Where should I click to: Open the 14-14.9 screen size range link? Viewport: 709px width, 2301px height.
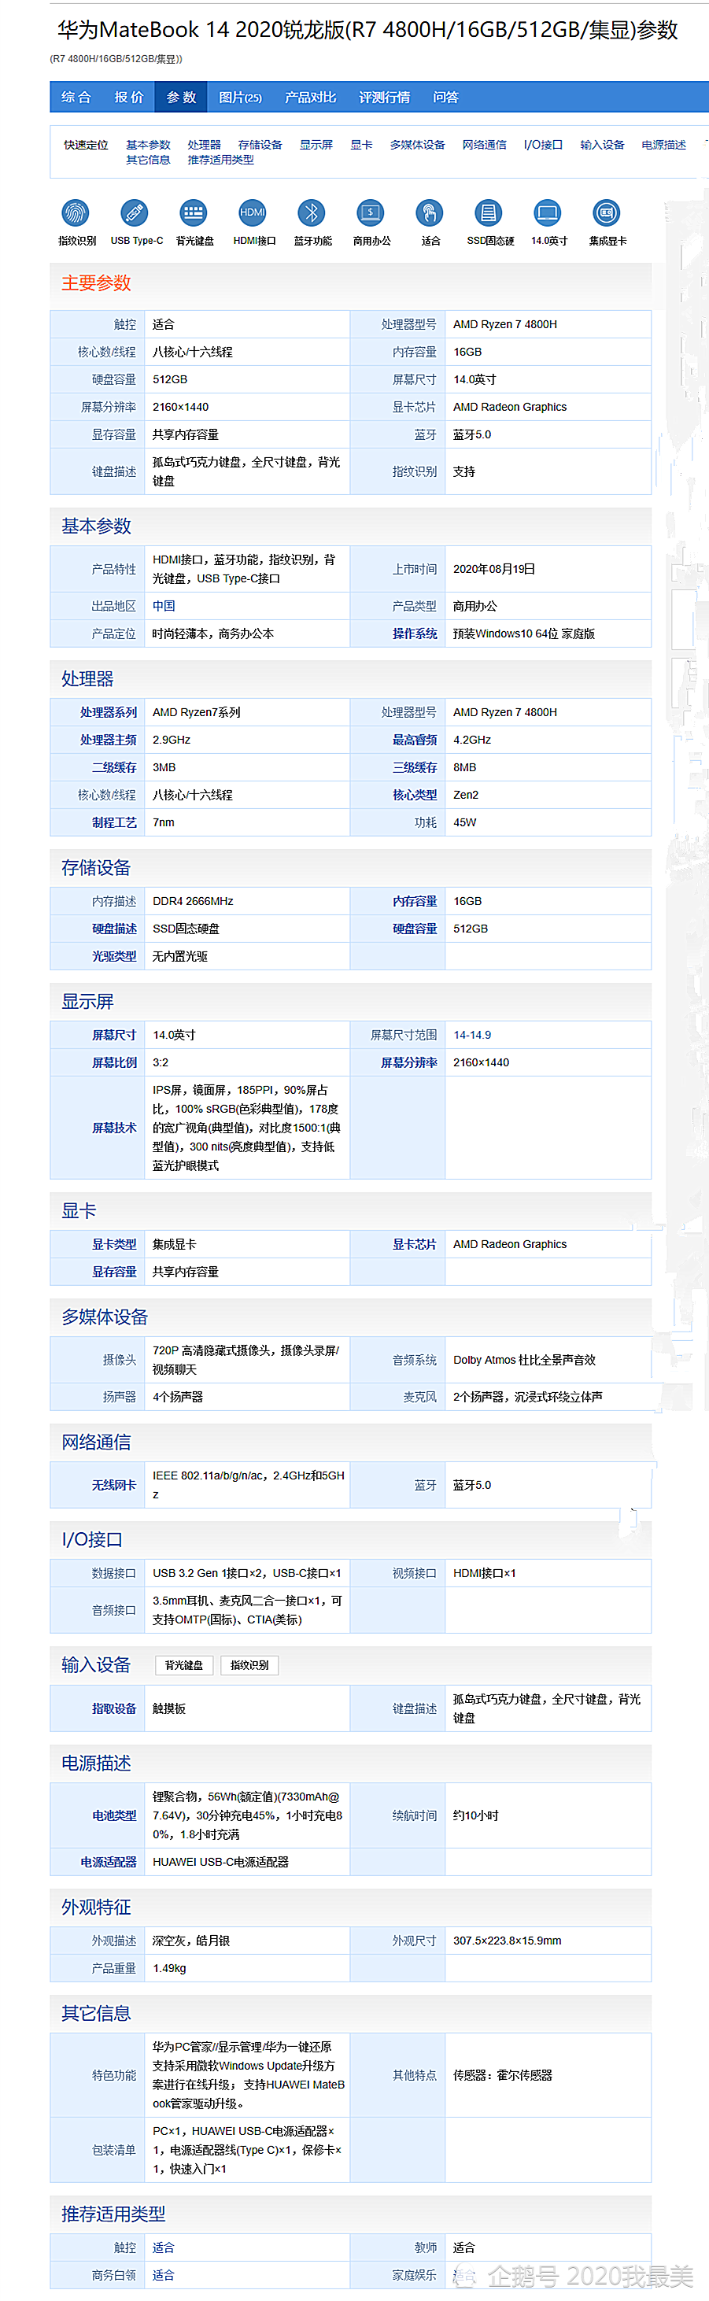tap(472, 1036)
